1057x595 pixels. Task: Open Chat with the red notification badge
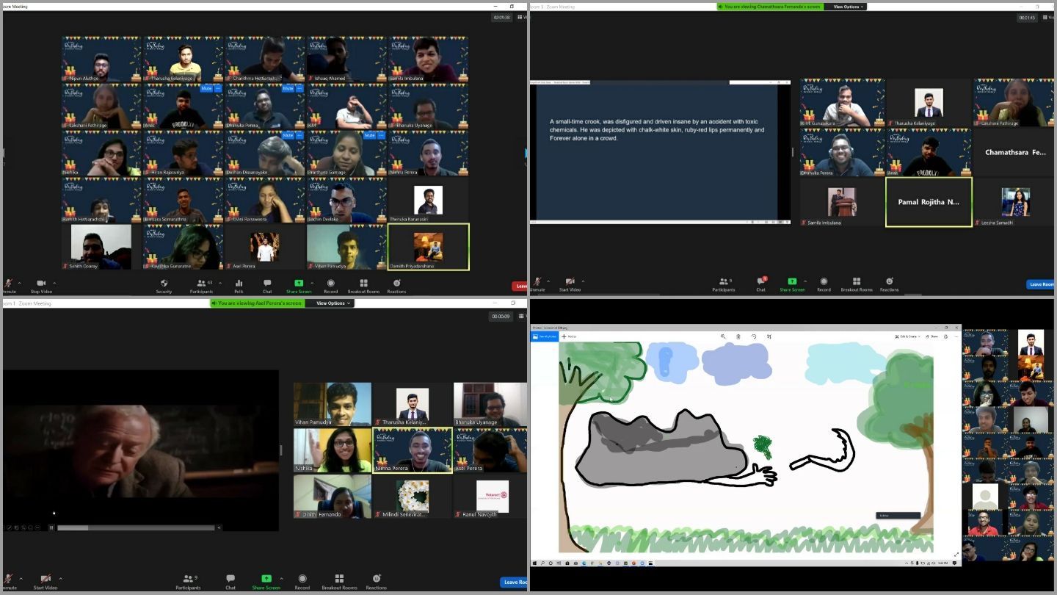point(760,282)
